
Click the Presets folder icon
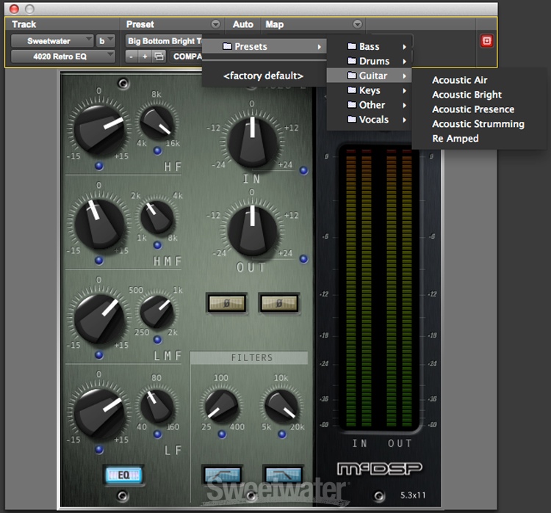[227, 46]
